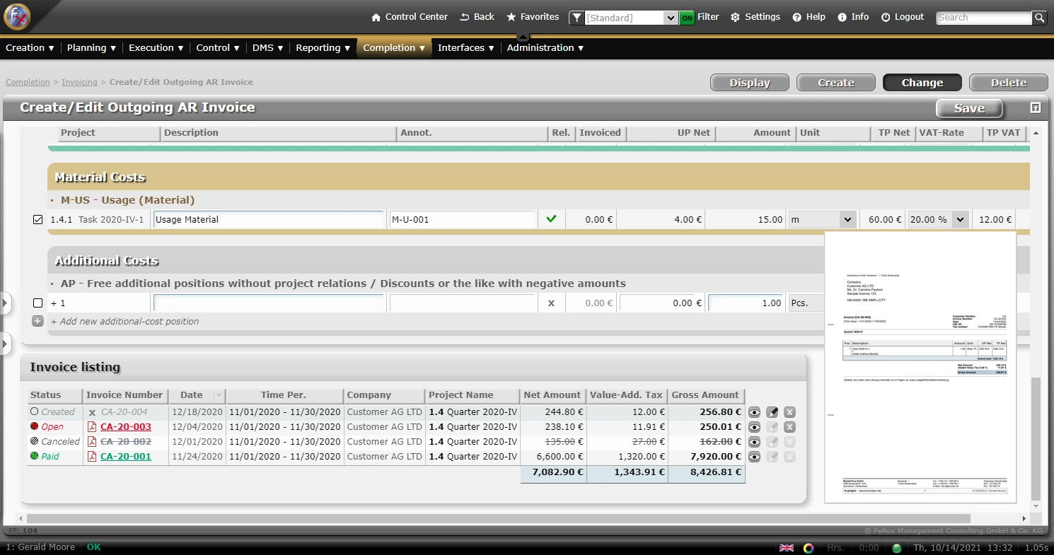Click the expand panel icon next to Save
This screenshot has width=1054, height=555.
[1036, 107]
